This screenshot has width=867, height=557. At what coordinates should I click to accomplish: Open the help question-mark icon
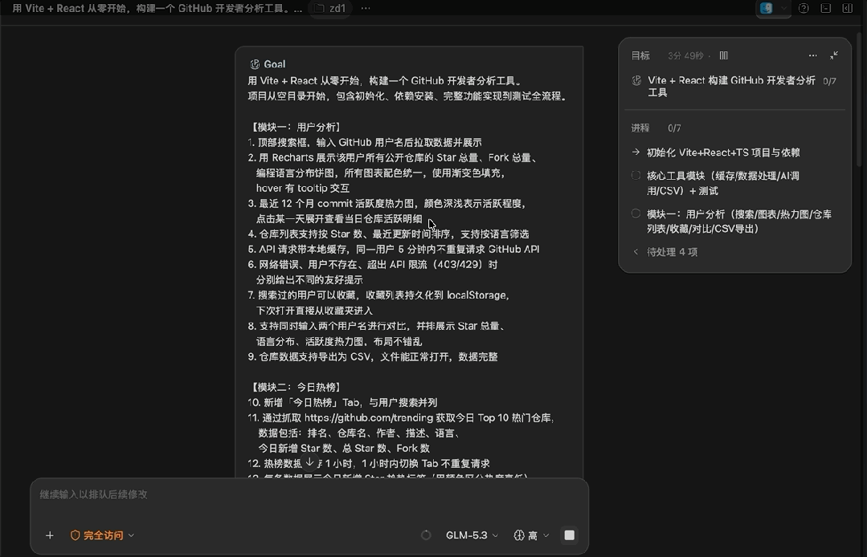(804, 8)
